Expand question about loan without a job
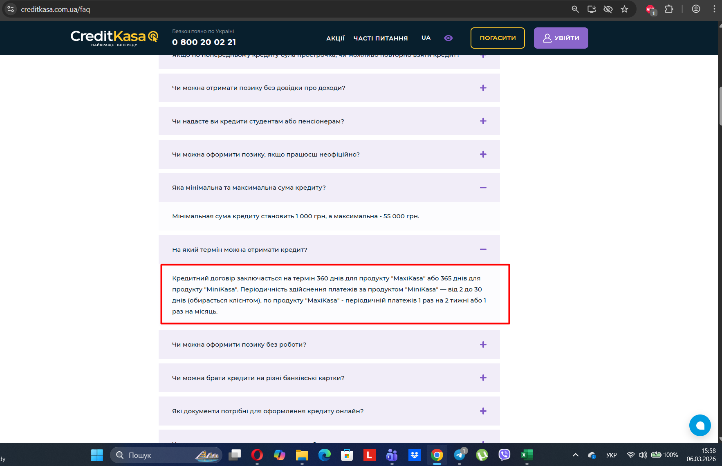The width and height of the screenshot is (722, 466). point(329,345)
